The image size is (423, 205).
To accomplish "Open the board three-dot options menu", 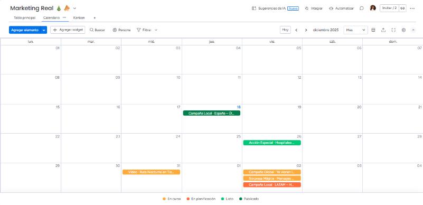I will point(412,8).
